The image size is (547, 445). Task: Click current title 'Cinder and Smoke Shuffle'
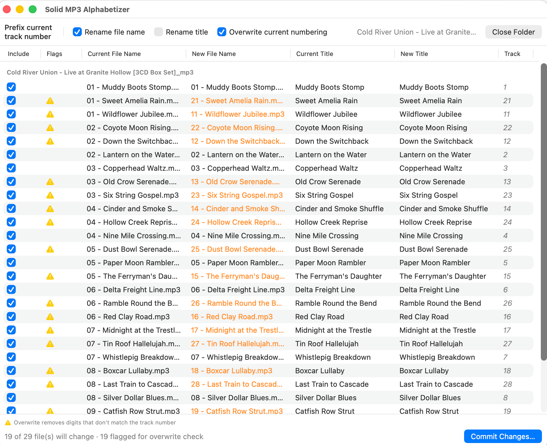pyautogui.click(x=339, y=209)
